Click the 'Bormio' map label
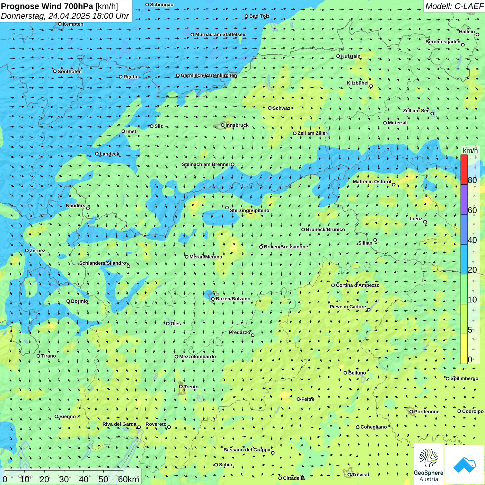Image resolution: width=485 pixels, height=485 pixels. pos(80,301)
